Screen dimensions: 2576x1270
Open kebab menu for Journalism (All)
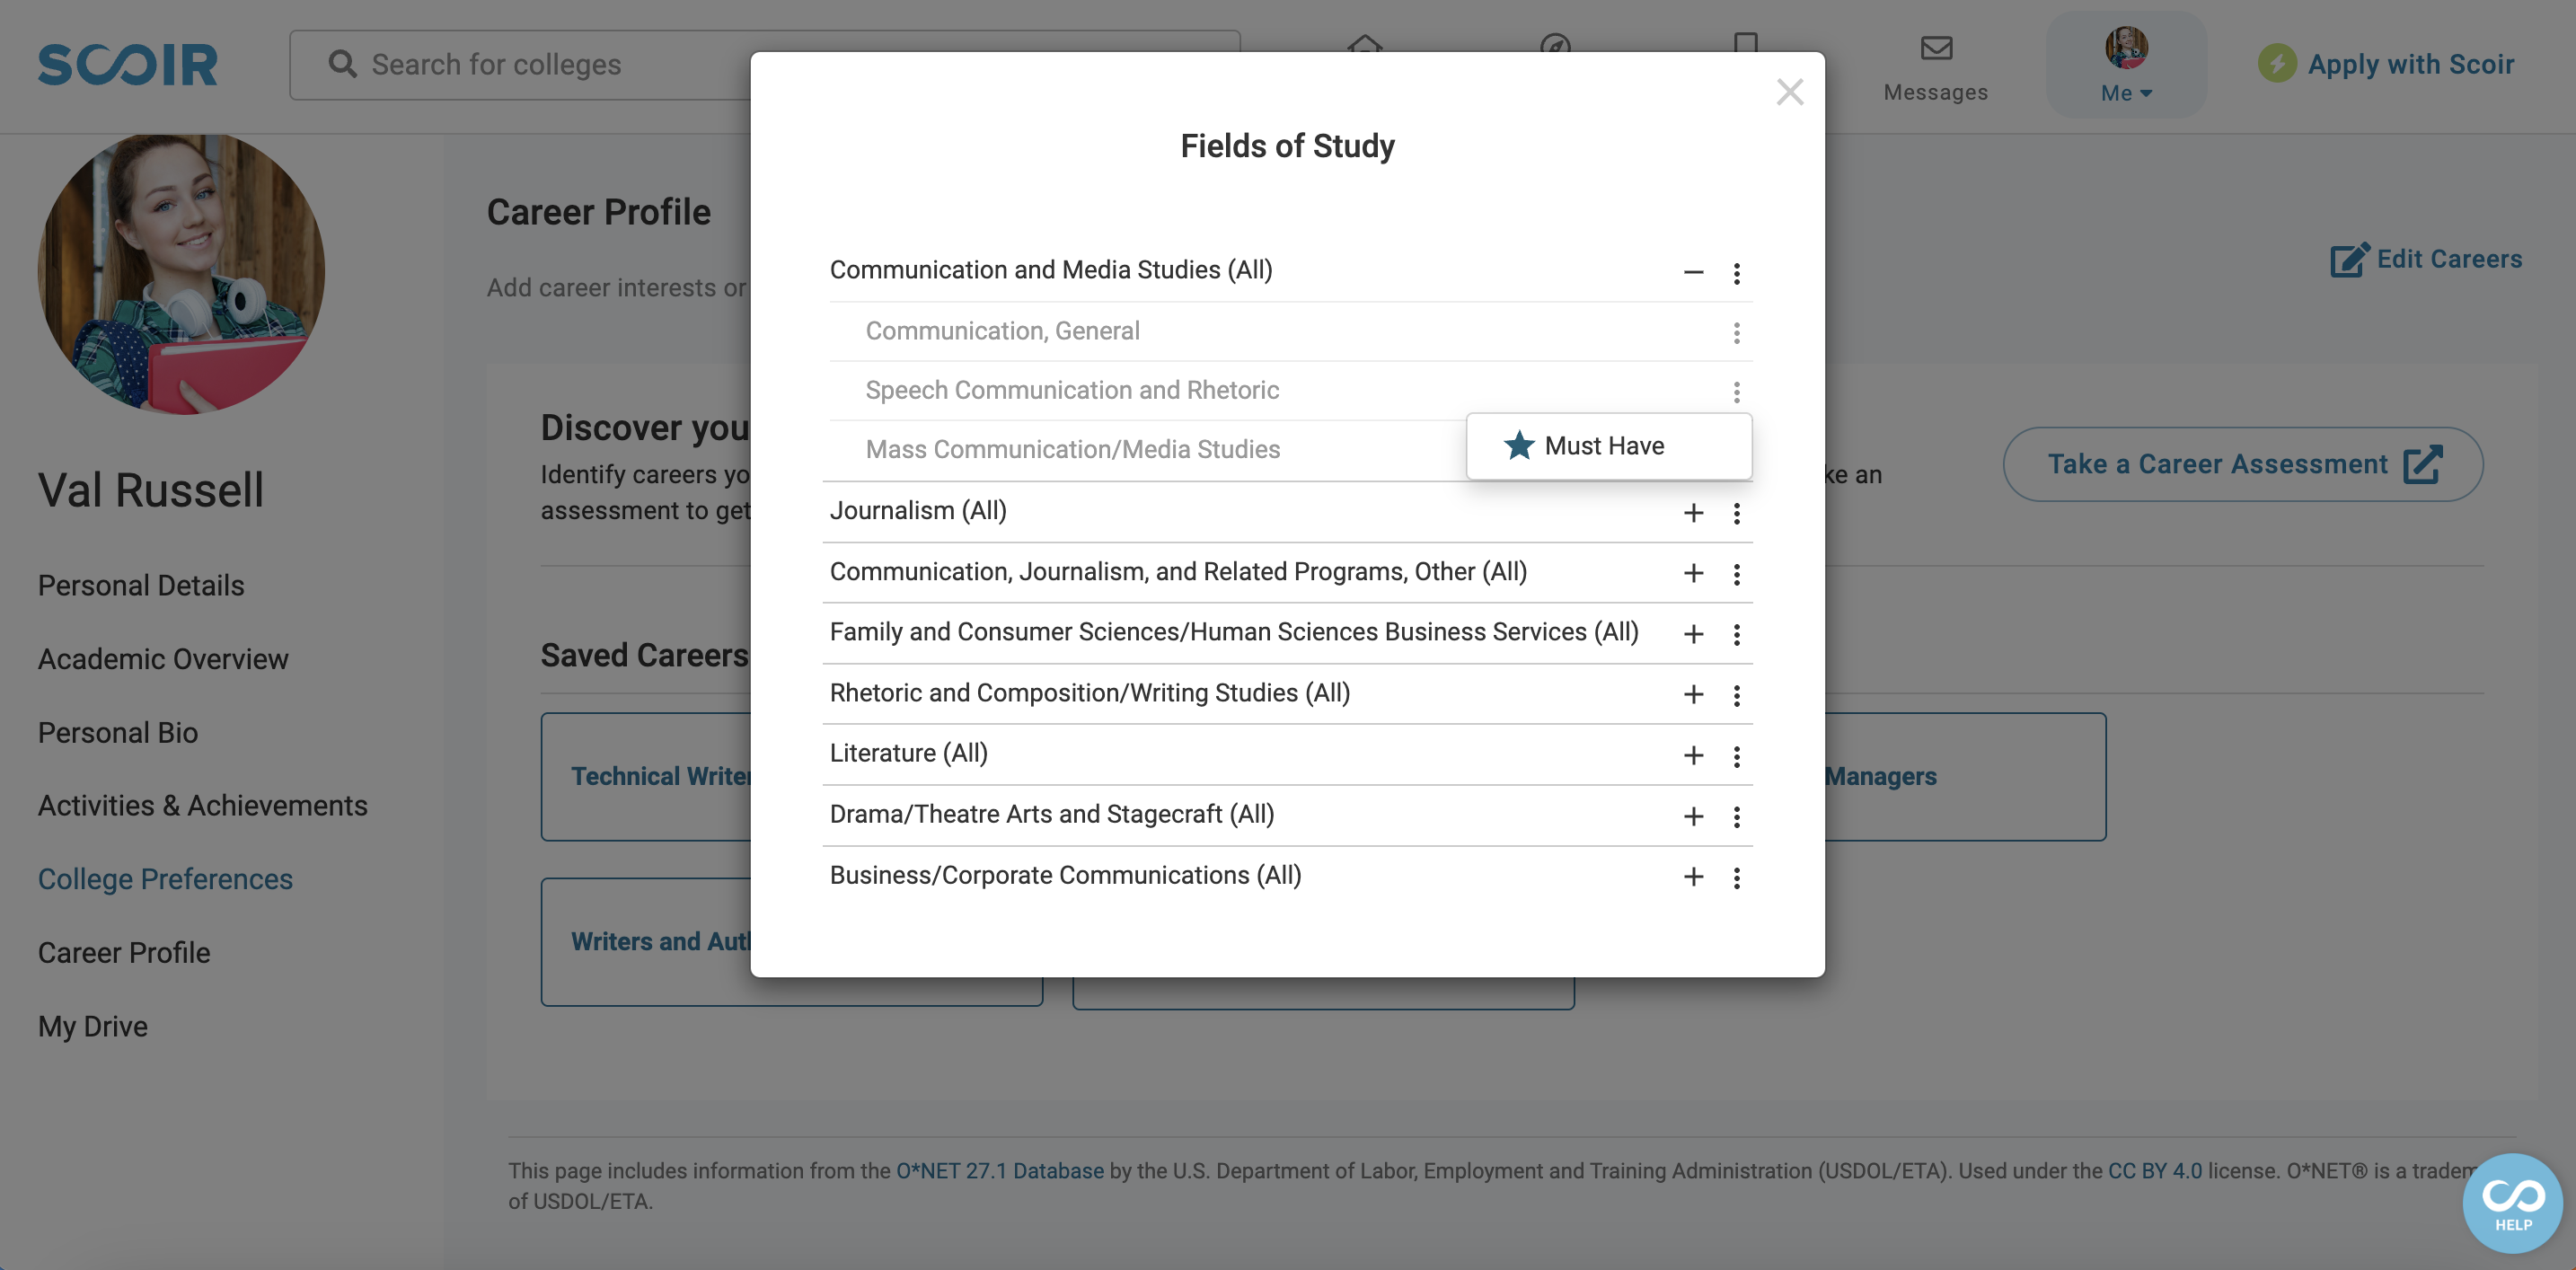coord(1736,513)
